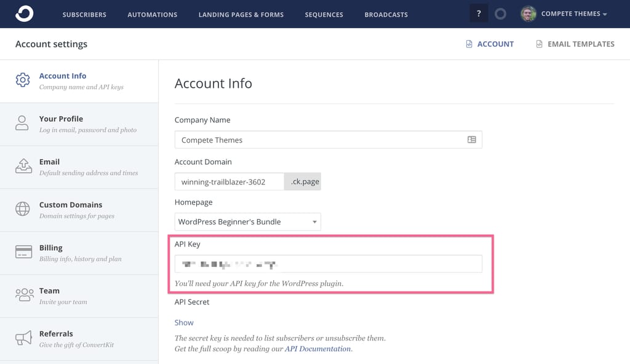Click 'Log in email, password and photo' subtitle
This screenshot has height=364, width=630.
coord(88,130)
